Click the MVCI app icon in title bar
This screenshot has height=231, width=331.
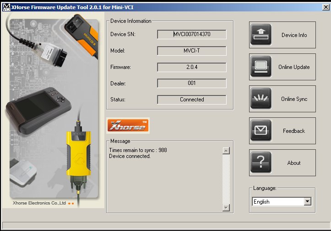6,7
